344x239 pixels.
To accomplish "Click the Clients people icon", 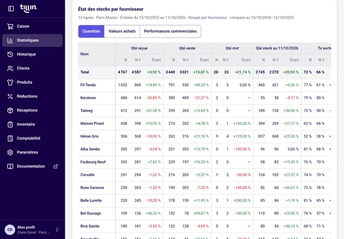I will click(10, 68).
